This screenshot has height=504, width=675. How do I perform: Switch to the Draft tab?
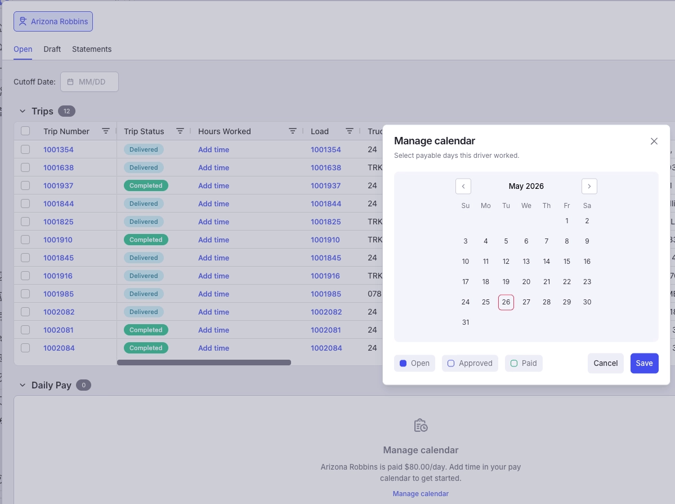52,49
